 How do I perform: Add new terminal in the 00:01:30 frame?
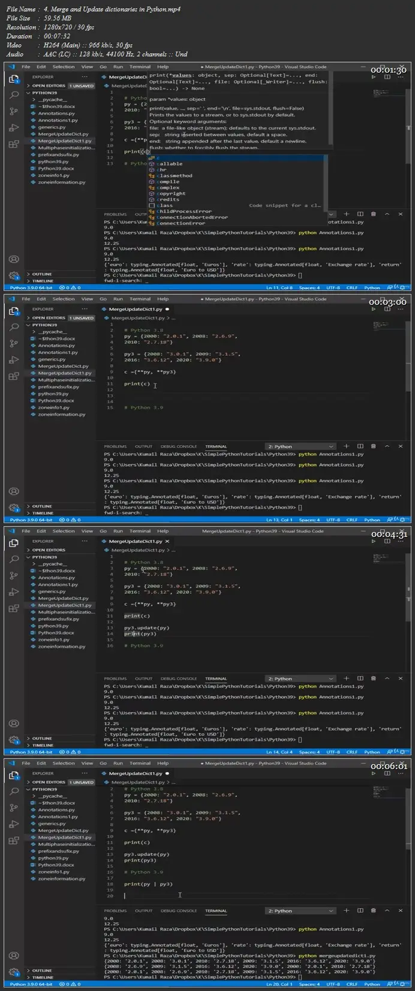(x=347, y=214)
